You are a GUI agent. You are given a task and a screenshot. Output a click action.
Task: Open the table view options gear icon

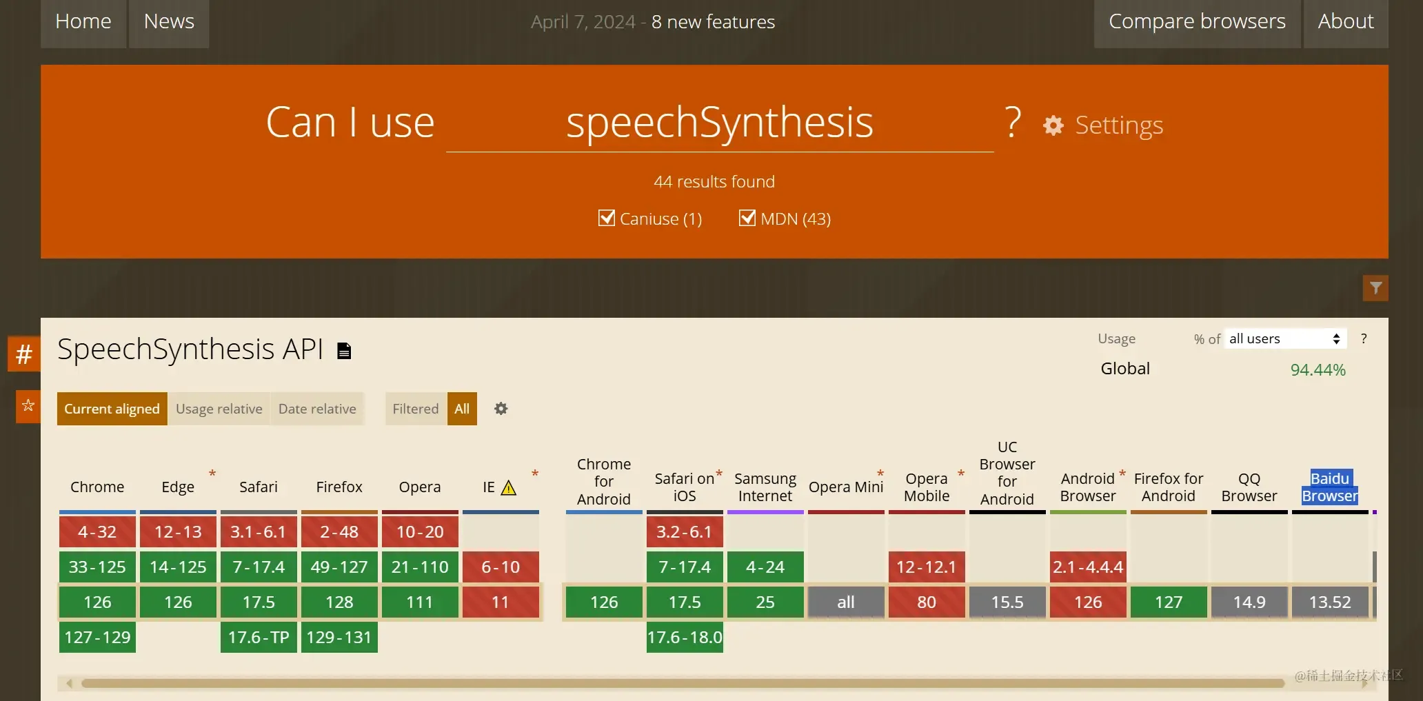click(501, 409)
